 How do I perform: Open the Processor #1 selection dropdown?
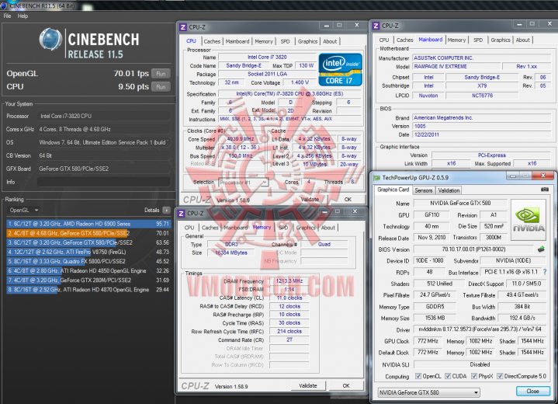click(243, 183)
